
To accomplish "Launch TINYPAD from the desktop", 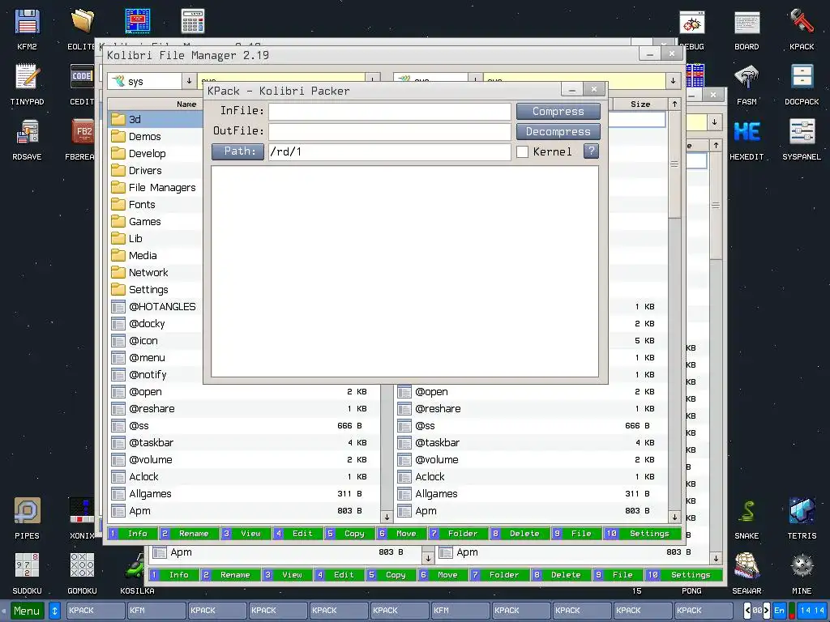I will click(x=27, y=84).
